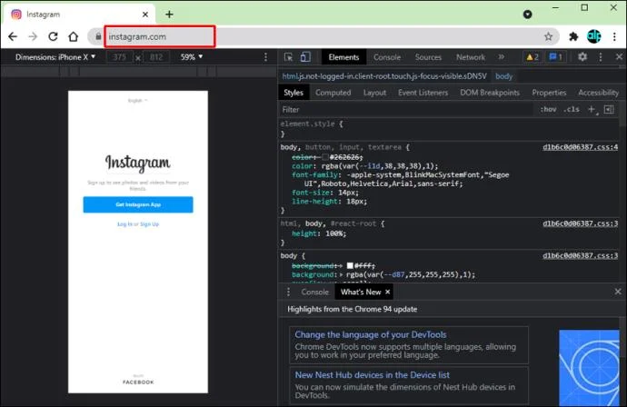This screenshot has width=627, height=407.
Task: Add a new style rule
Action: 592,110
